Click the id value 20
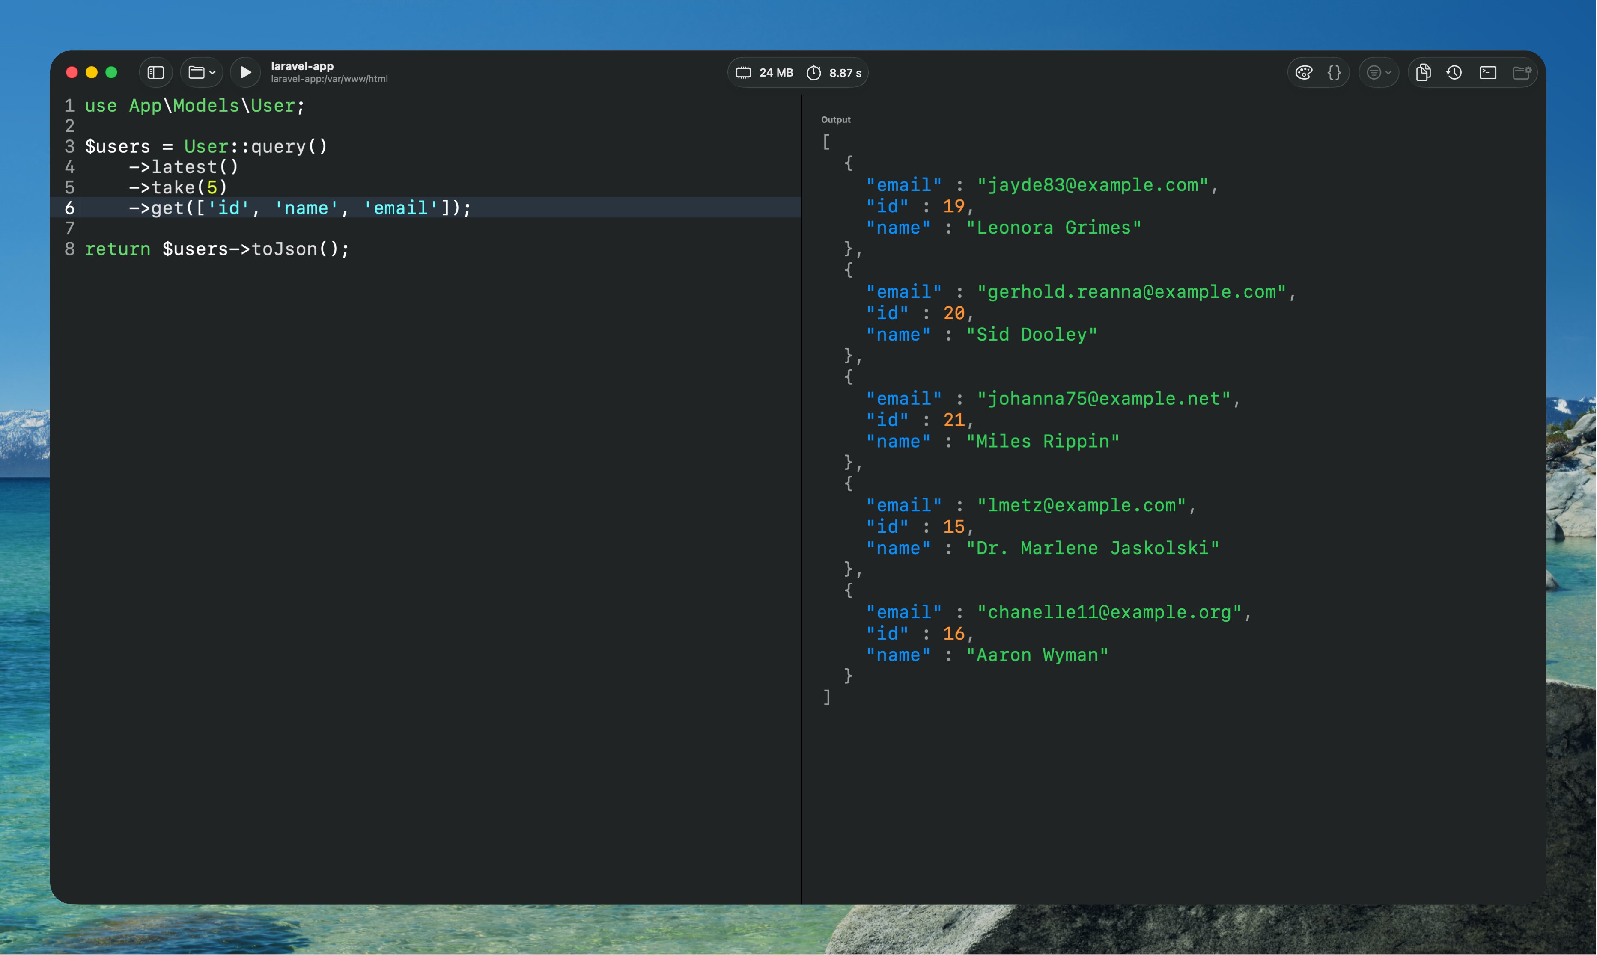 (x=953, y=313)
